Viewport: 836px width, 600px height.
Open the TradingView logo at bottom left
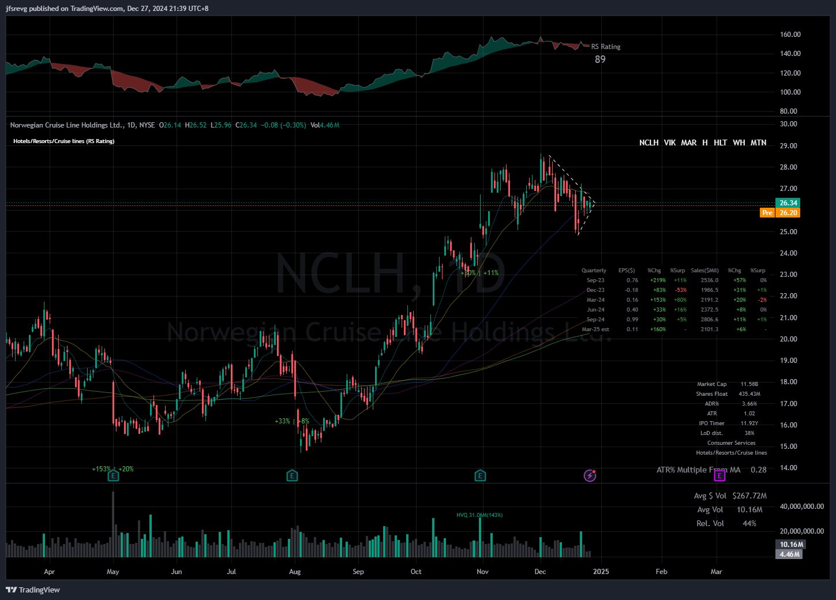33,590
